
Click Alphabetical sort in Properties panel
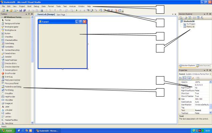184,78
